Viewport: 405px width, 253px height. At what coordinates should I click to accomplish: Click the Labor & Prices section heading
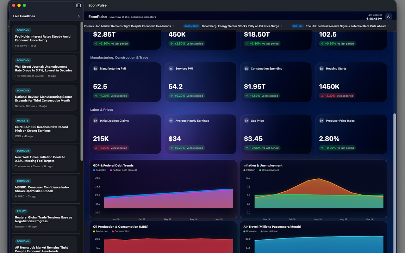click(102, 110)
